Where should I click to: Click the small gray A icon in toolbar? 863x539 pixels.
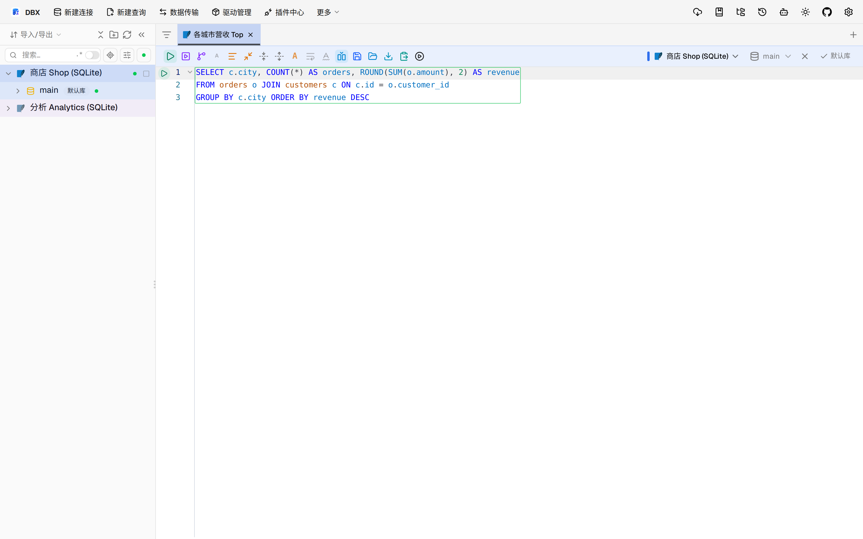pyautogui.click(x=217, y=56)
